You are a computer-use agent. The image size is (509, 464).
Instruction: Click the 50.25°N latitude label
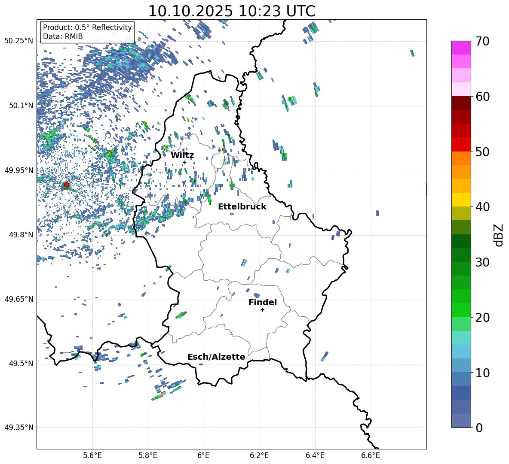(x=19, y=41)
